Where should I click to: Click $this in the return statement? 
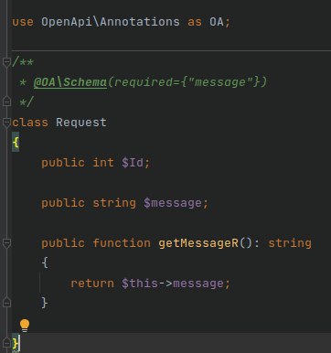click(140, 283)
